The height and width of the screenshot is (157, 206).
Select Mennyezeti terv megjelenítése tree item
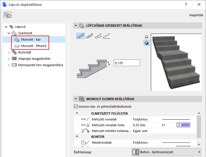pos(41,65)
